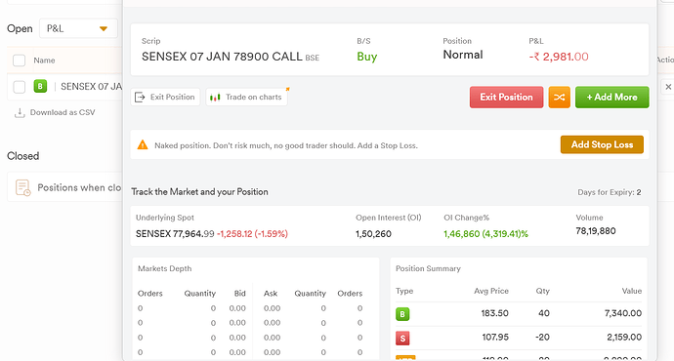
Task: Click the Days for Expiry: 2 label
Action: point(610,192)
